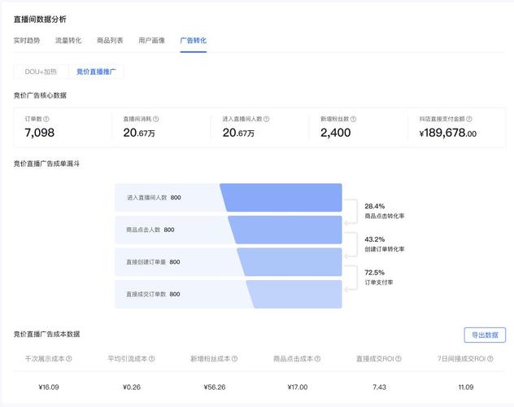Click the 直播间数据分析 page title
Image resolution: width=514 pixels, height=407 pixels.
[40, 20]
